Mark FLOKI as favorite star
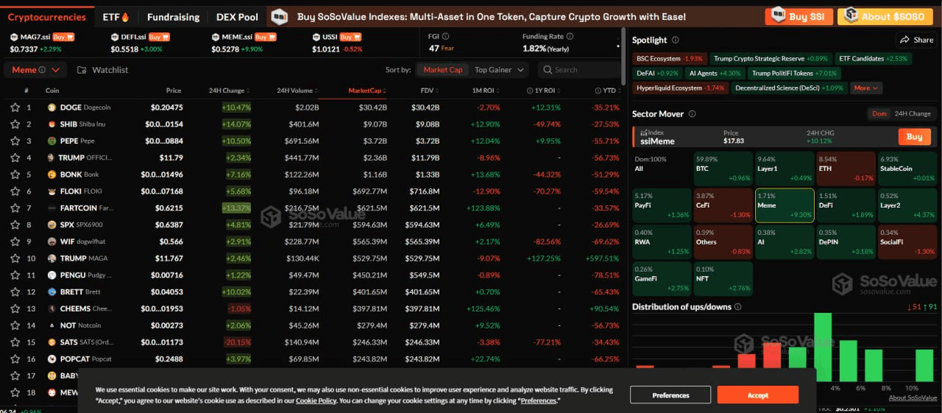This screenshot has height=413, width=942. click(15, 191)
